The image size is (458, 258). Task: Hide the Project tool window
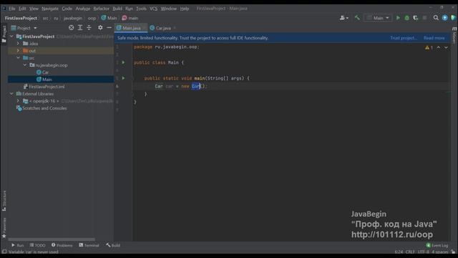pos(109,27)
